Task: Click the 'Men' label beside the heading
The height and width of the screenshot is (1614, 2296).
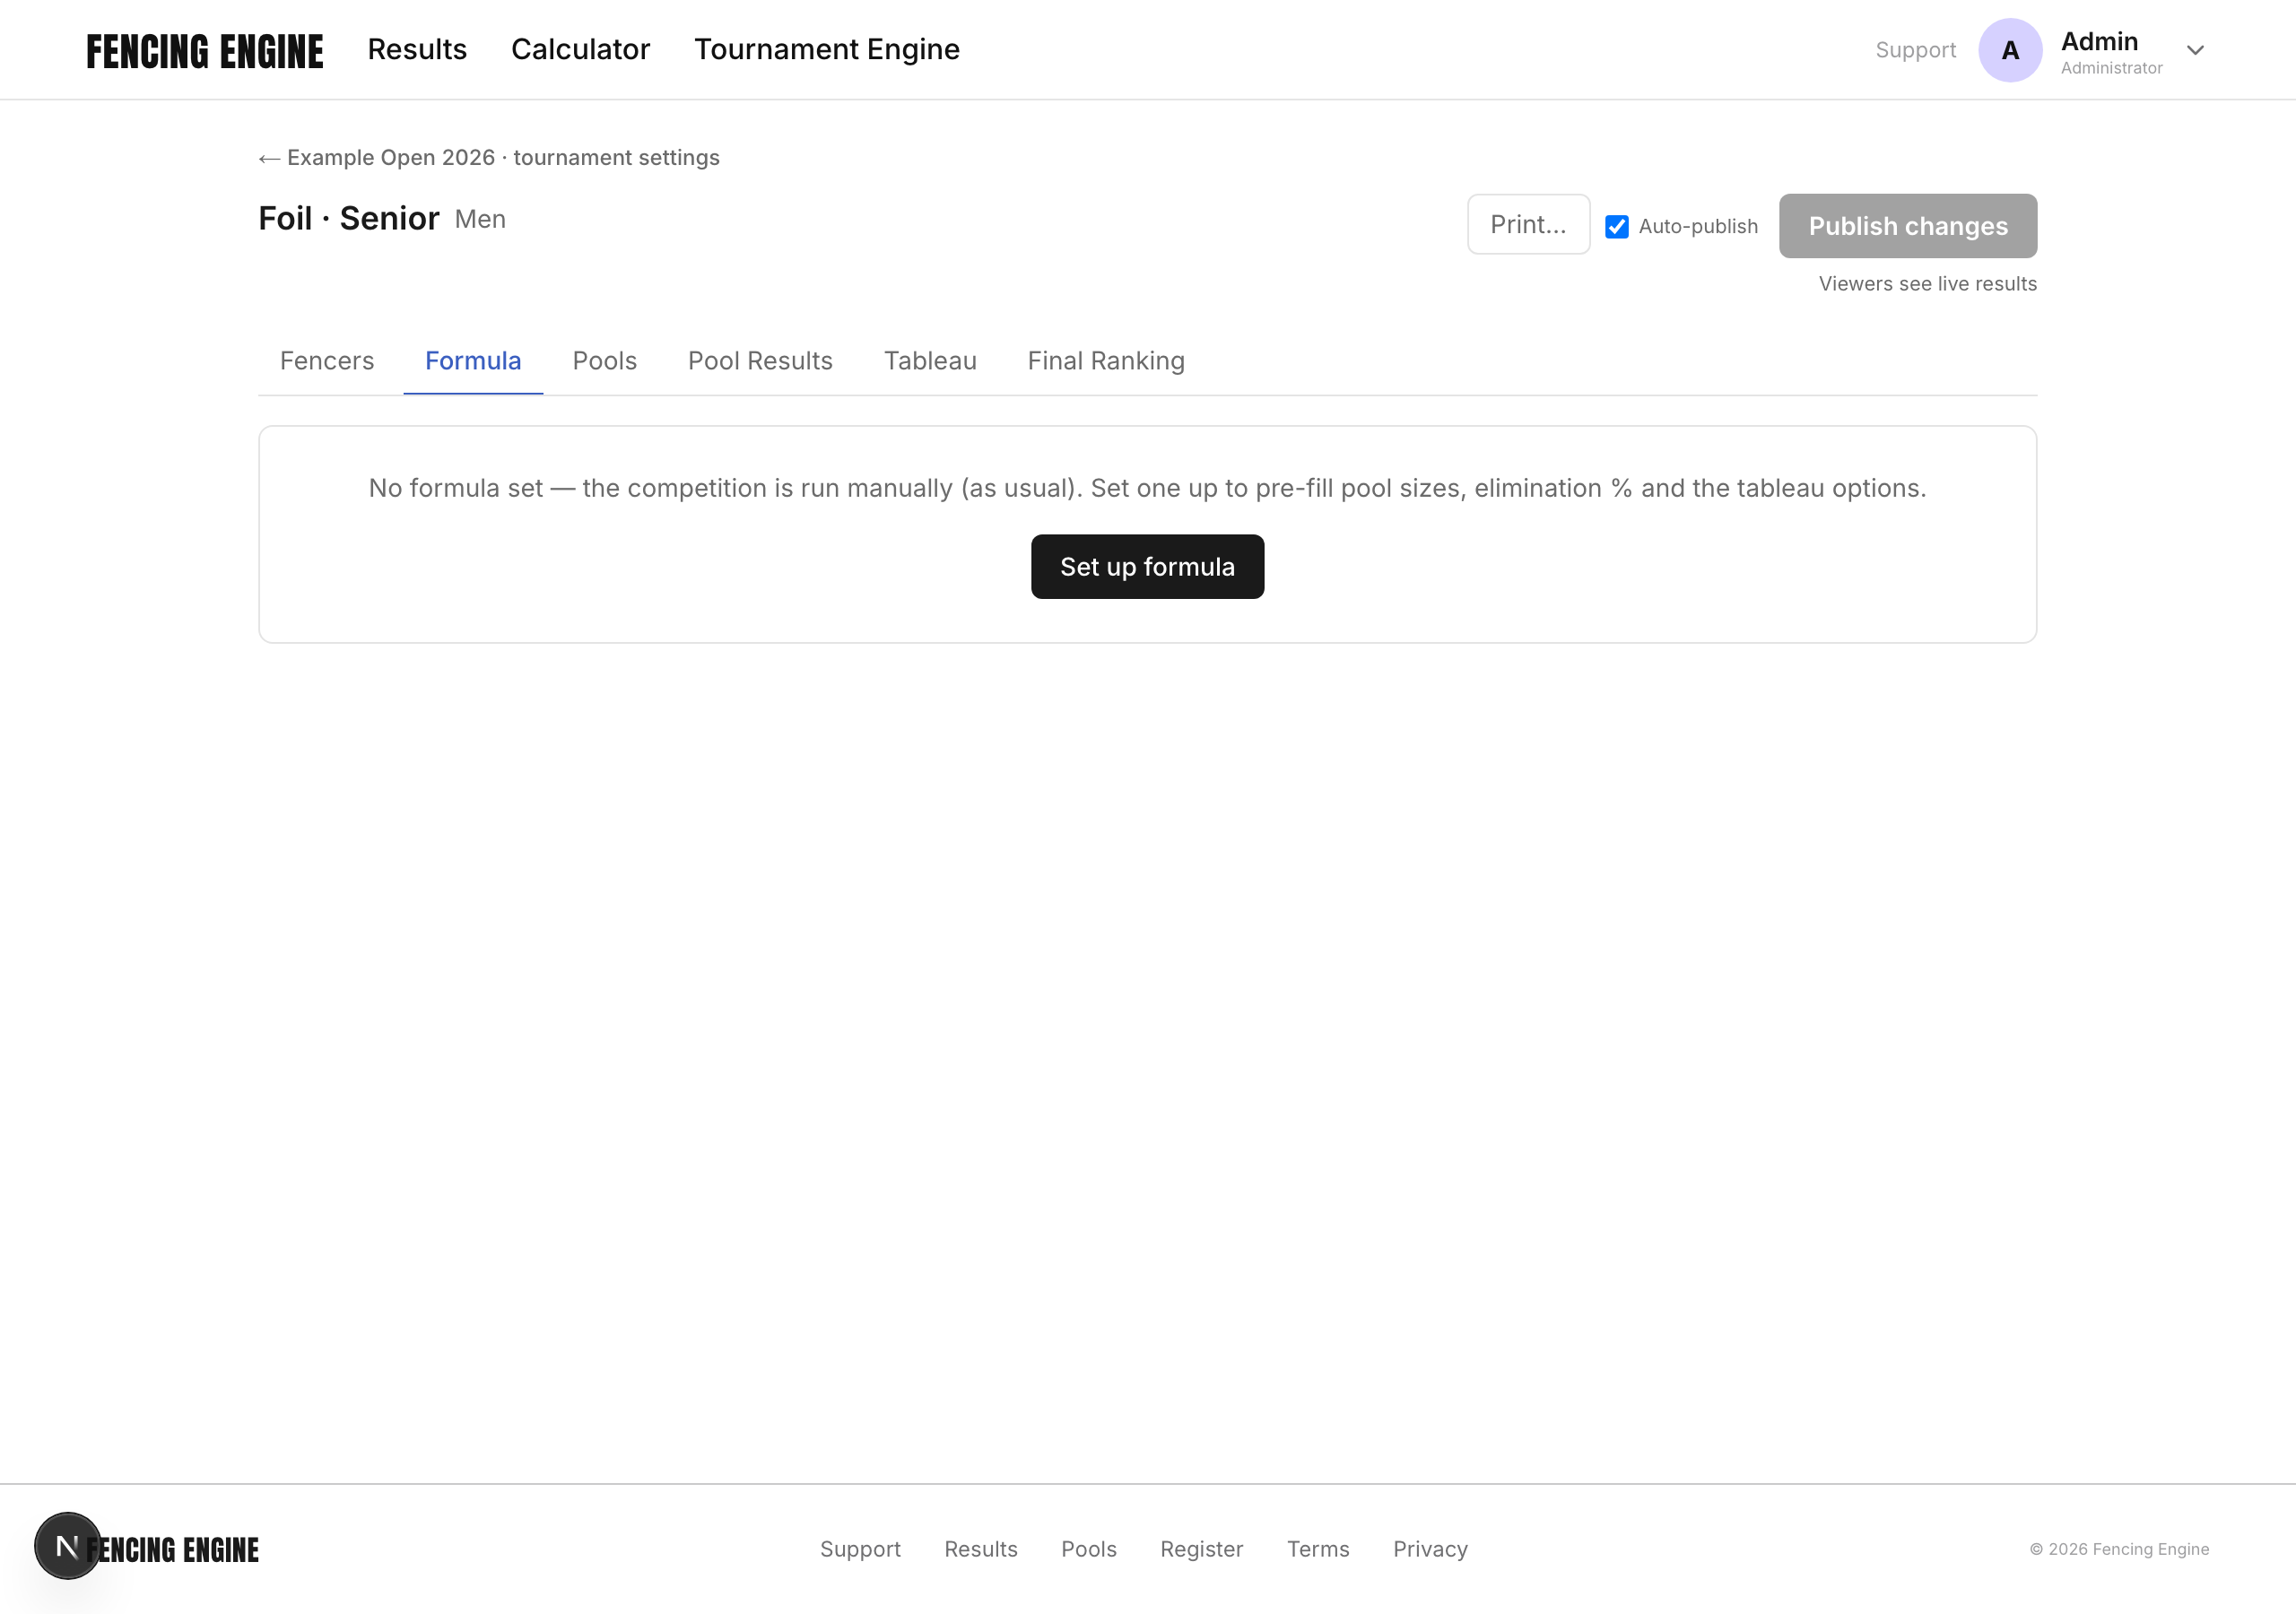Action: tap(480, 219)
